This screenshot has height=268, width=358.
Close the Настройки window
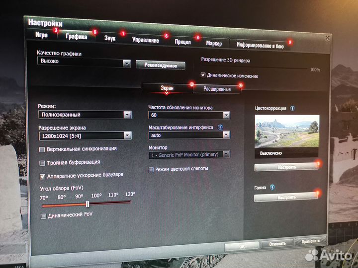coord(327,38)
